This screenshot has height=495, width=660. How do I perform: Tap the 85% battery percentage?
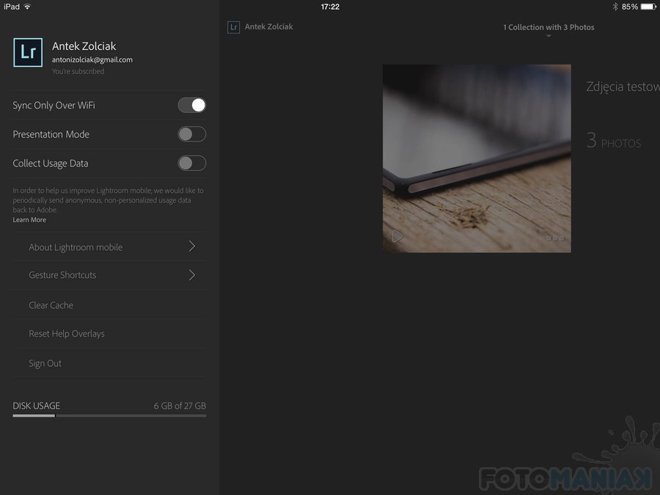tap(630, 7)
